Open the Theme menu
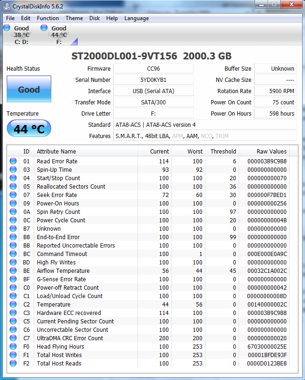The width and height of the screenshot is (305, 380). pos(74,18)
